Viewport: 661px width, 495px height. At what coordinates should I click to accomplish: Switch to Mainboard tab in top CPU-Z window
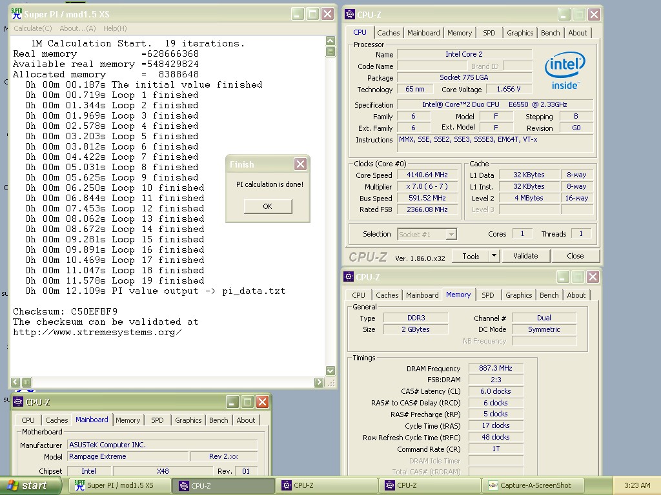pos(423,33)
